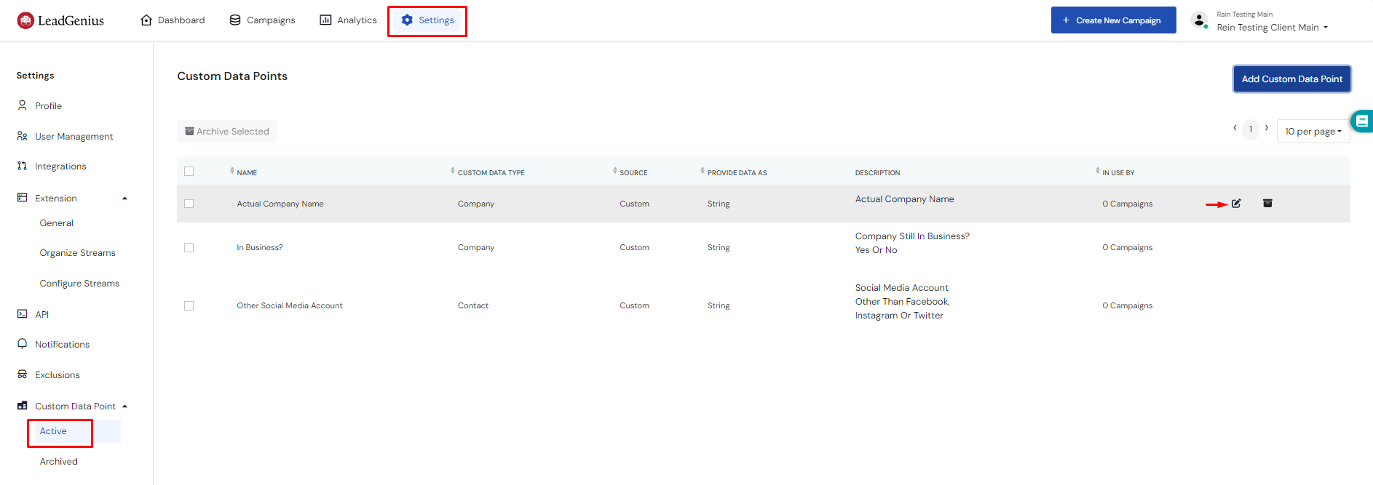Select page 1 in pagination
Viewport: 1373px width, 485px height.
(x=1251, y=129)
